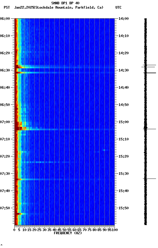Click the 5 Hz frequency axis label
This screenshot has width=158, height=248.
click(x=19, y=230)
